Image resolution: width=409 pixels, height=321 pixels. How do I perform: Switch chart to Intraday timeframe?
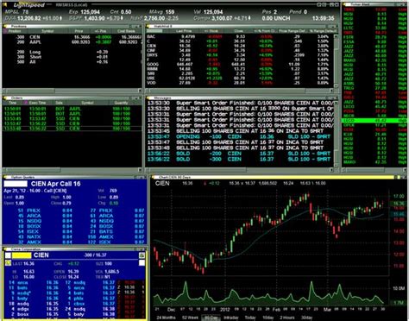tap(231, 318)
